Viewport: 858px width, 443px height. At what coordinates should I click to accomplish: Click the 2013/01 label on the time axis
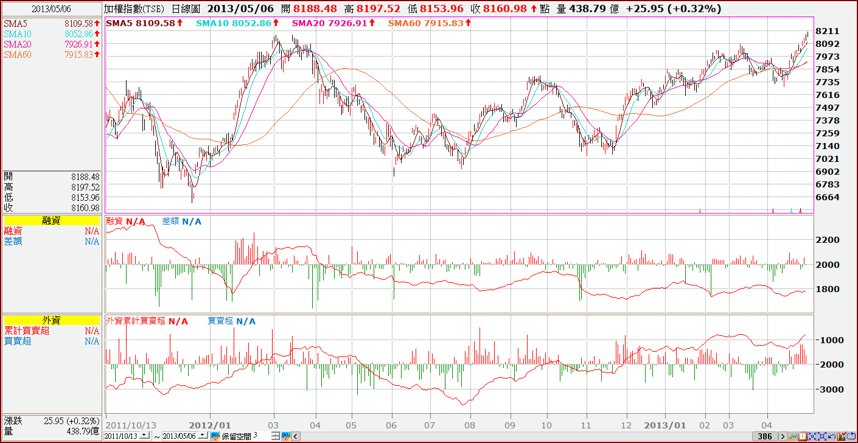click(666, 424)
